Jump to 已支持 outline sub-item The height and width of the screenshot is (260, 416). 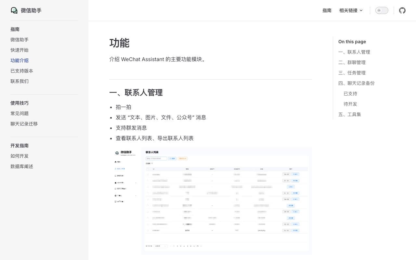pos(350,94)
